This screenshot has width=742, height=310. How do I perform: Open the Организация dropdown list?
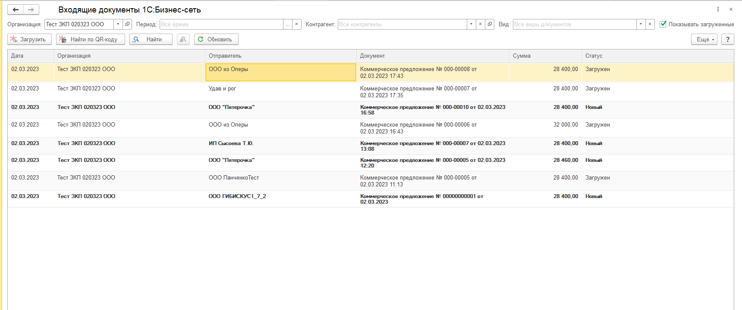(118, 24)
